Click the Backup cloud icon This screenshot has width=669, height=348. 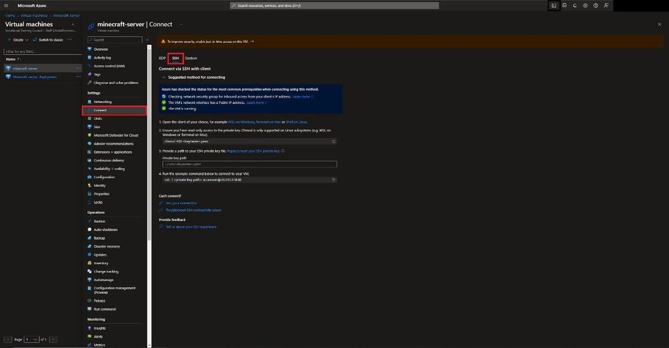[89, 238]
